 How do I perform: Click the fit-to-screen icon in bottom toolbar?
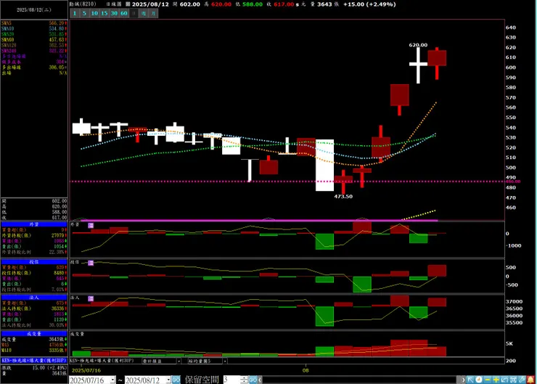coord(513,380)
